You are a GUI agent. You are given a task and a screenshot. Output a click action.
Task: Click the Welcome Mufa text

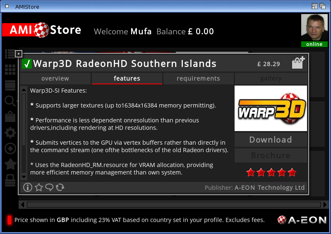pyautogui.click(x=122, y=31)
